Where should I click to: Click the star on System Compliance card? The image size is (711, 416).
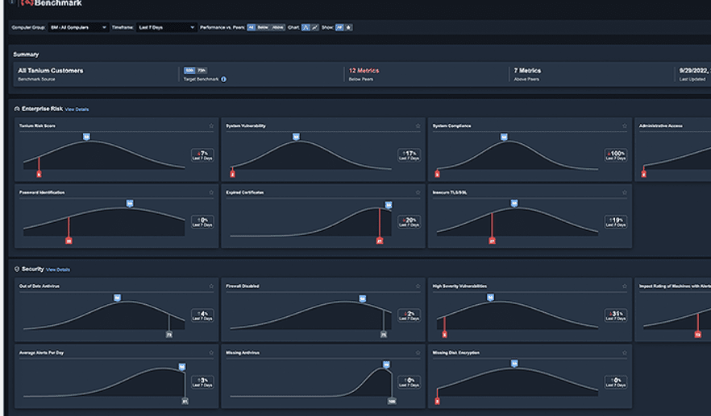point(625,126)
